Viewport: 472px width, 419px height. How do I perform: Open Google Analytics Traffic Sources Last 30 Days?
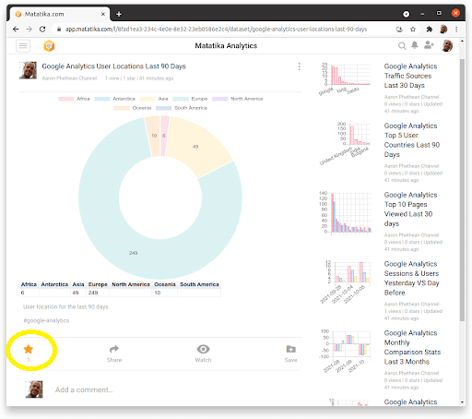pyautogui.click(x=410, y=76)
